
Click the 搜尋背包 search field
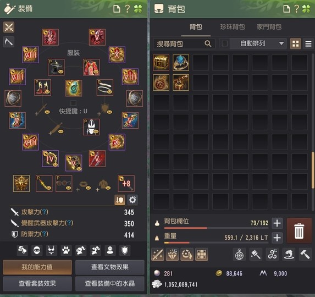pos(184,43)
